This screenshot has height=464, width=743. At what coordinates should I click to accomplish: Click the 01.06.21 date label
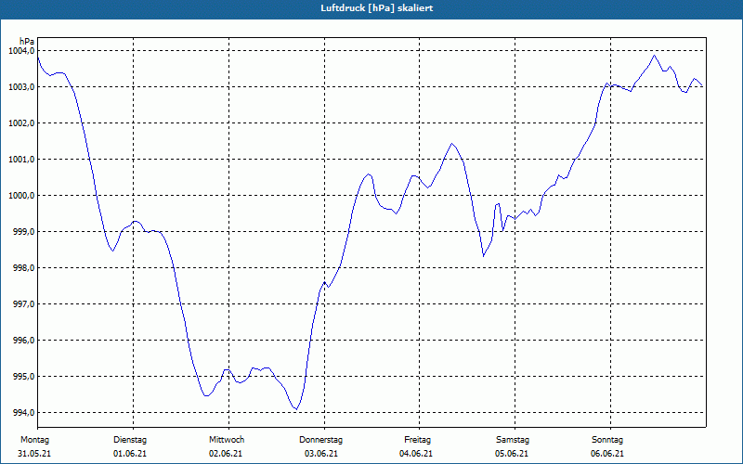pyautogui.click(x=130, y=454)
